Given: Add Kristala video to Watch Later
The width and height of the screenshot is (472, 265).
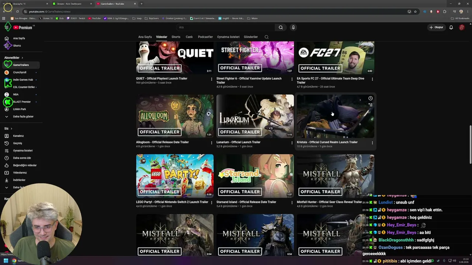Looking at the screenshot, I should click(x=371, y=98).
